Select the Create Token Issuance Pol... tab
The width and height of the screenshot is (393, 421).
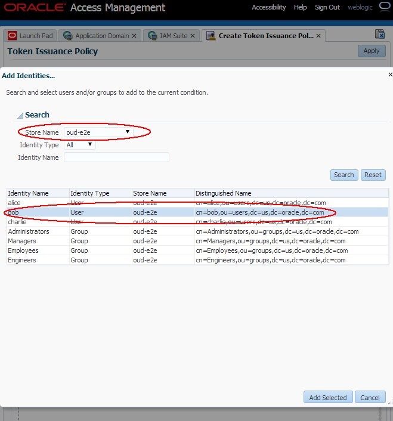(x=264, y=36)
